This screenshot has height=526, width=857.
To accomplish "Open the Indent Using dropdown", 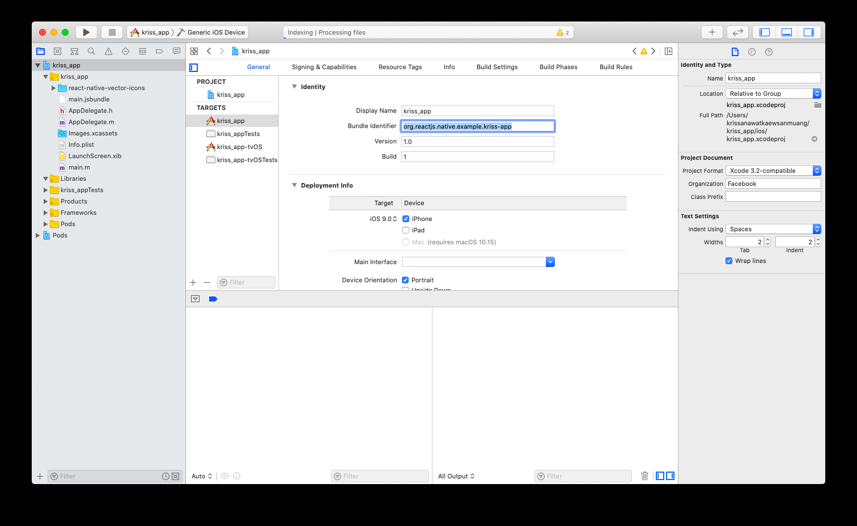I will [x=773, y=229].
